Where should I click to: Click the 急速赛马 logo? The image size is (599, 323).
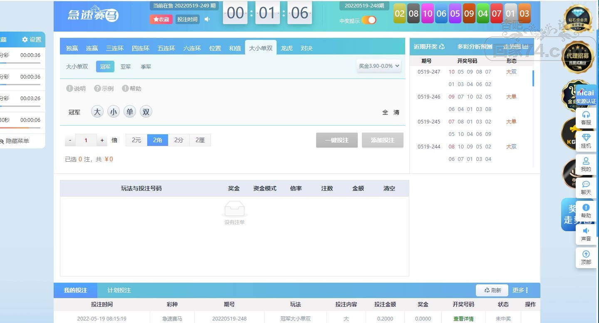click(x=93, y=15)
